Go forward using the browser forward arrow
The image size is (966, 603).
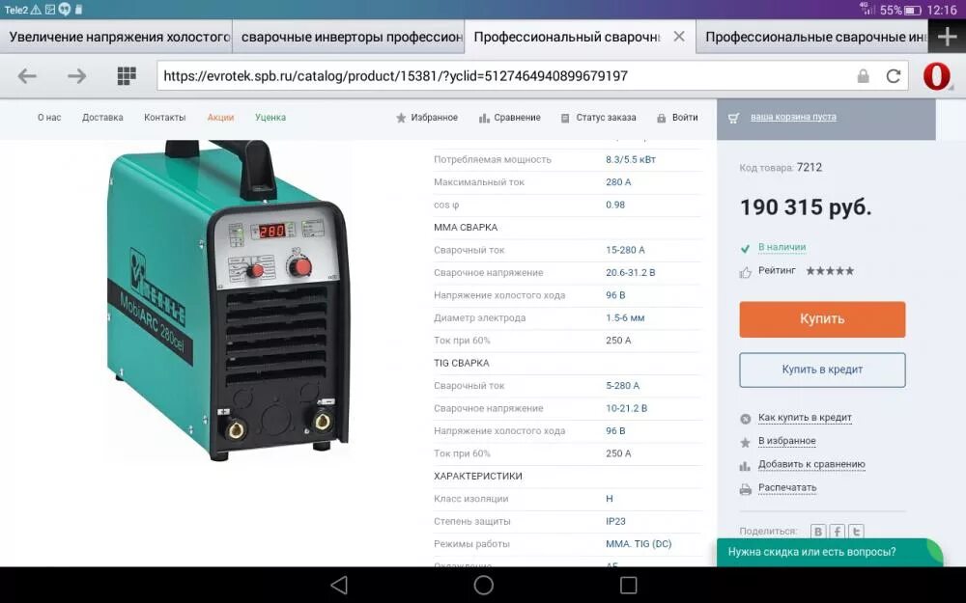(x=76, y=75)
